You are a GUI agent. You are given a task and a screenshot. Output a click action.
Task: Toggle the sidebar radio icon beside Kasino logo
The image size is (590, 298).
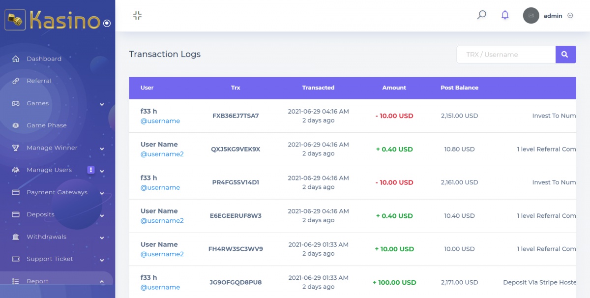tap(107, 23)
